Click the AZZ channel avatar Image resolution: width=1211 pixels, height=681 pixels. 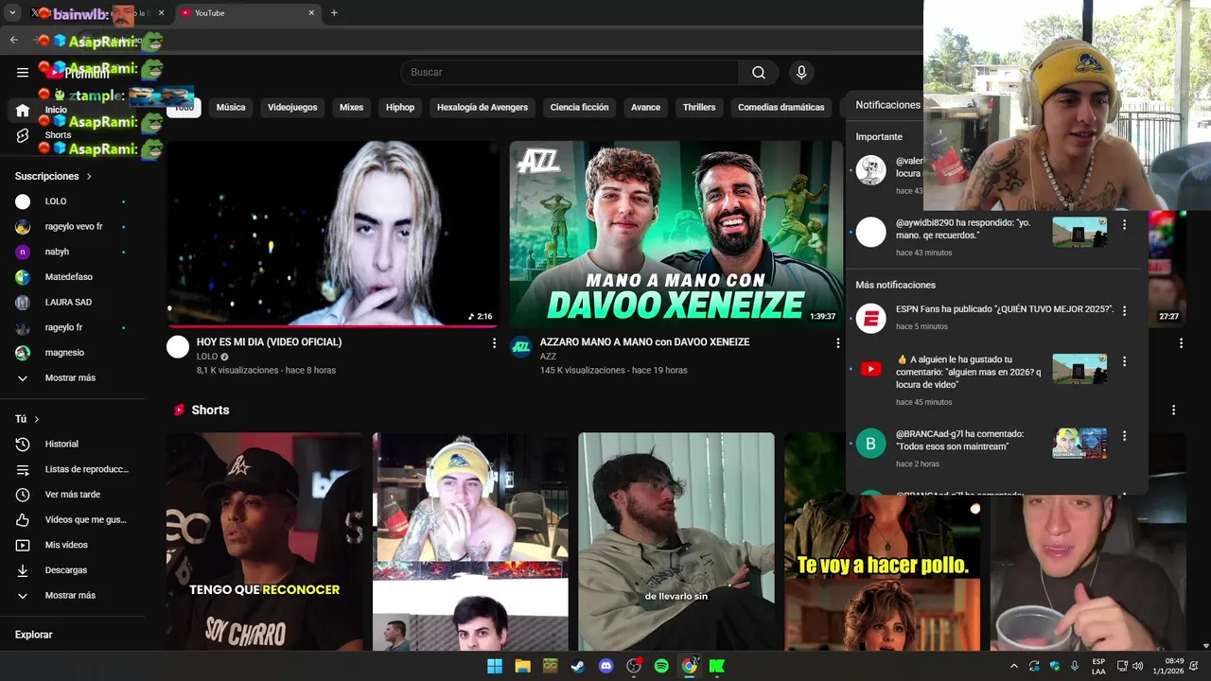521,346
